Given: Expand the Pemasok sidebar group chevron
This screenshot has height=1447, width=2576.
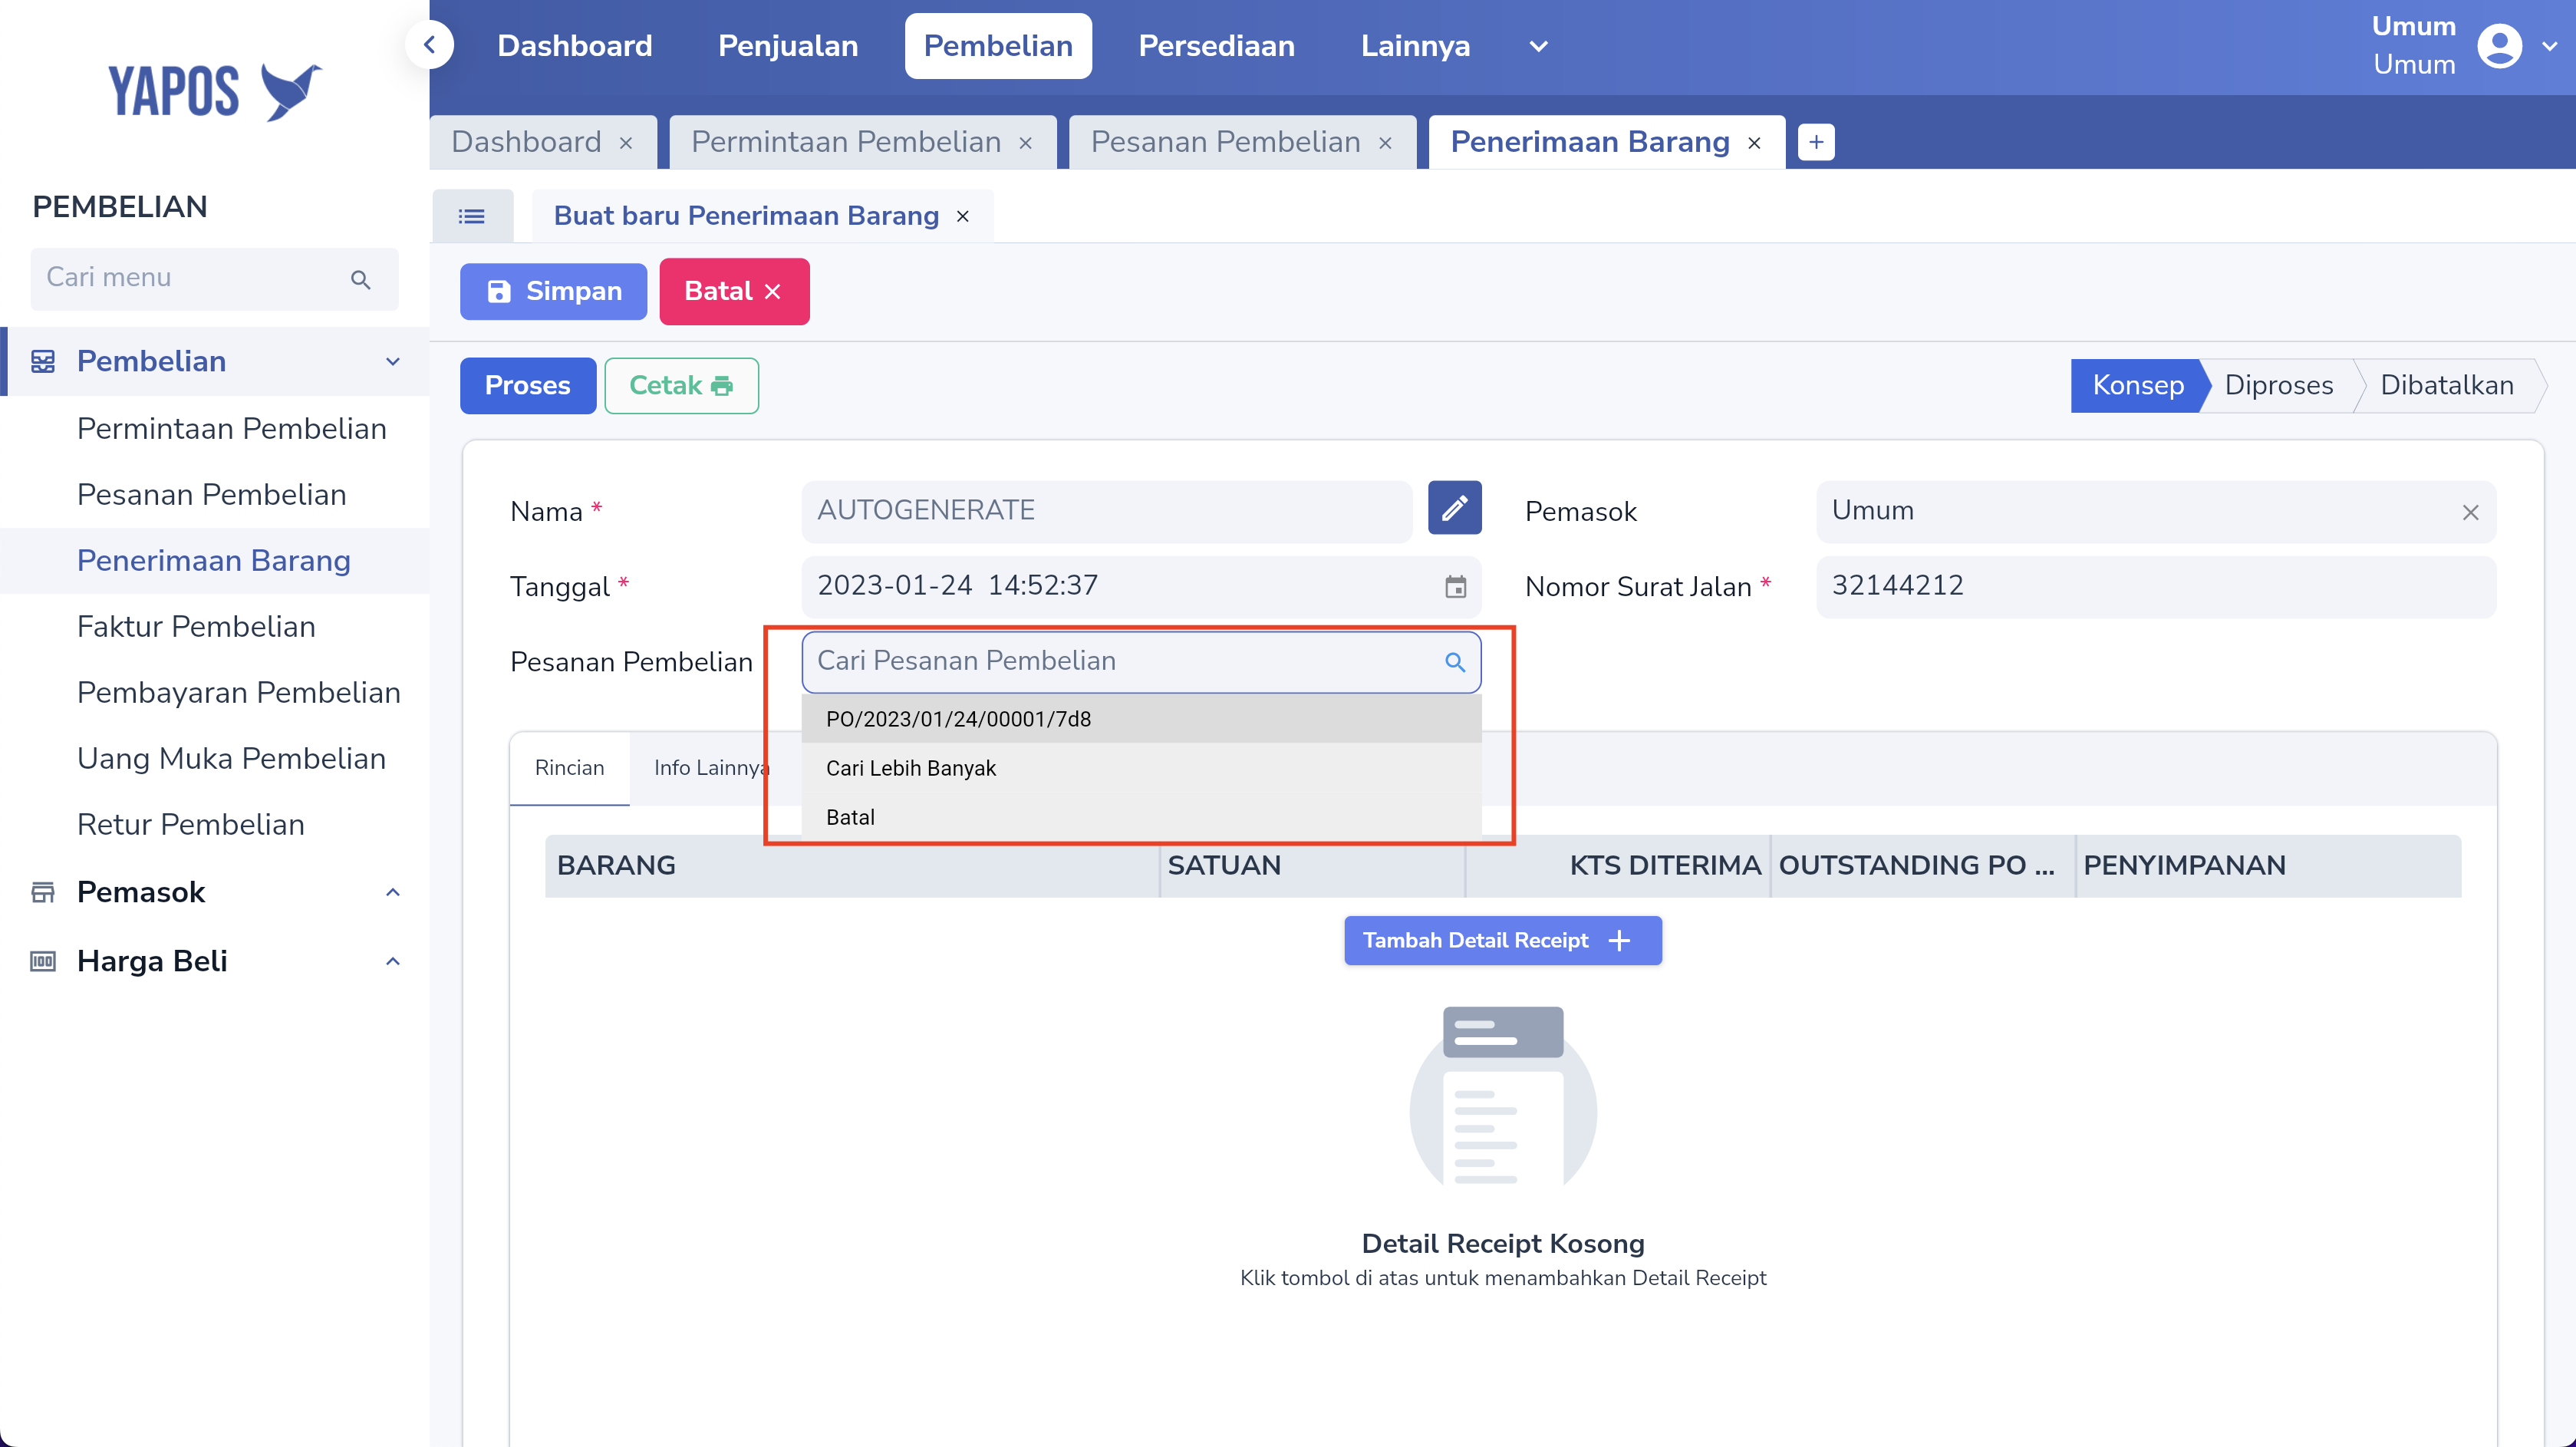Looking at the screenshot, I should coord(393,892).
